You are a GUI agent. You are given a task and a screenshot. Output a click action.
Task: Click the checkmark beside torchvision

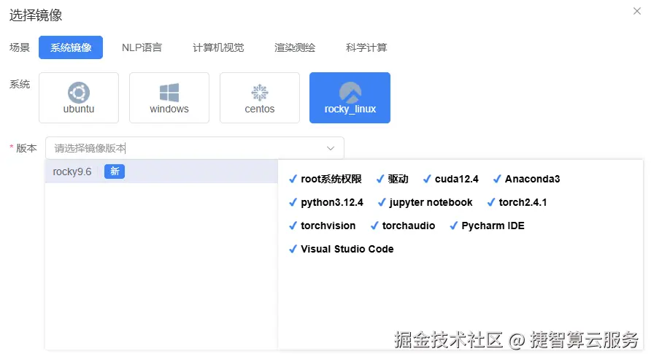[x=293, y=226]
